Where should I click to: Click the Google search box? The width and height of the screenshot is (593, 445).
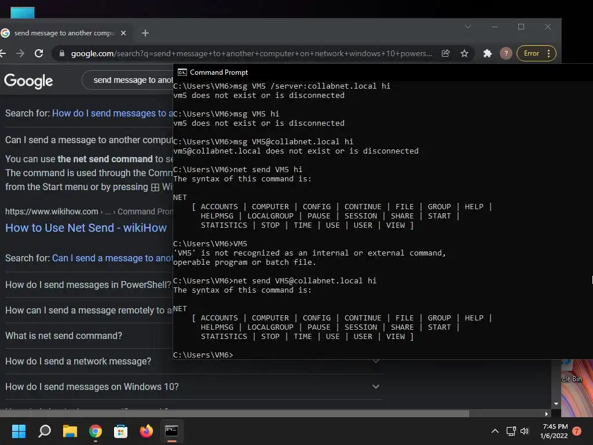(128, 80)
